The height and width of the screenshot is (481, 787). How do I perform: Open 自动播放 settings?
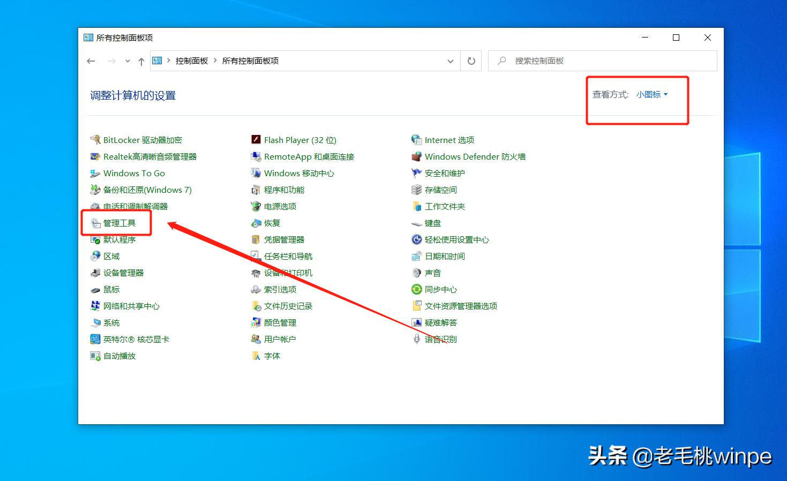[119, 356]
